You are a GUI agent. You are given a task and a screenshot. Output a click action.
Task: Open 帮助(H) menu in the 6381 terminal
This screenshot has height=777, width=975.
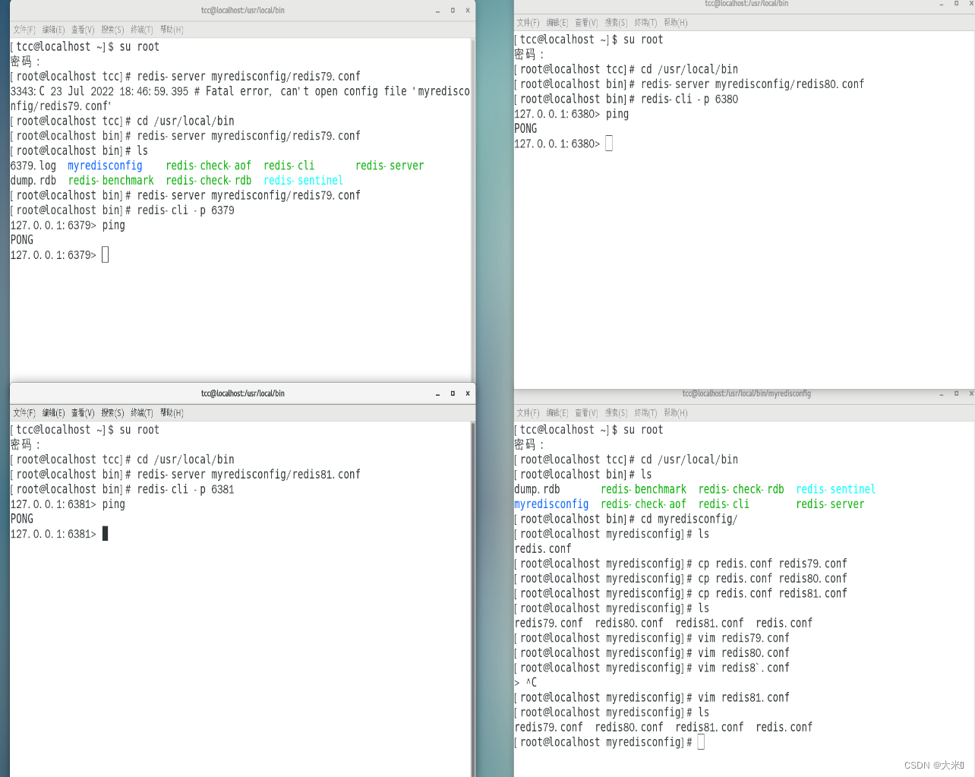172,413
